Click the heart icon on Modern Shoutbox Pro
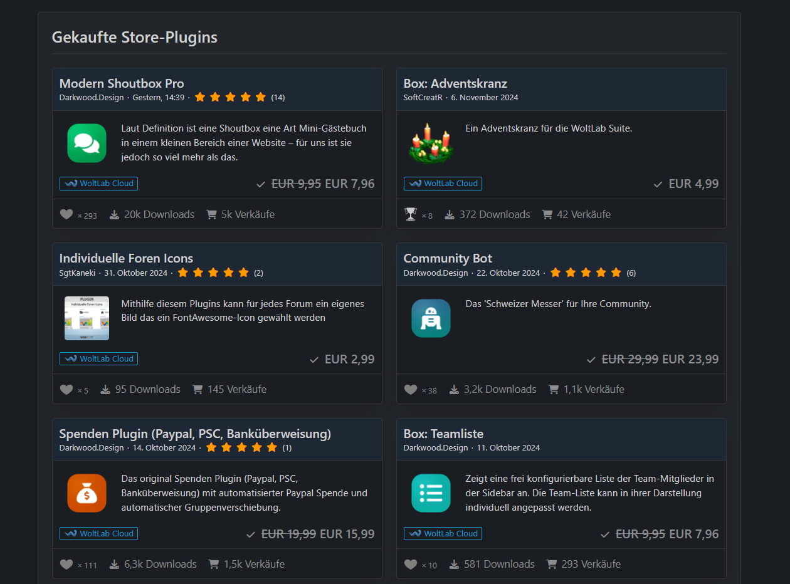Viewport: 790px width, 584px height. point(66,215)
